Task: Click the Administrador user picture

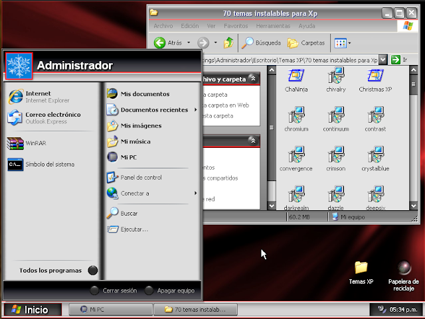Action: pos(19,66)
